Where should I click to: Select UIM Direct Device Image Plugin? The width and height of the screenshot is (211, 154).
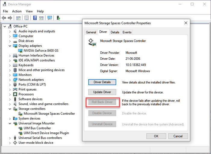coord(46,133)
